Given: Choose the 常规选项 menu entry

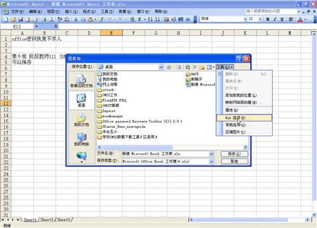Looking at the screenshot, I should (244, 125).
